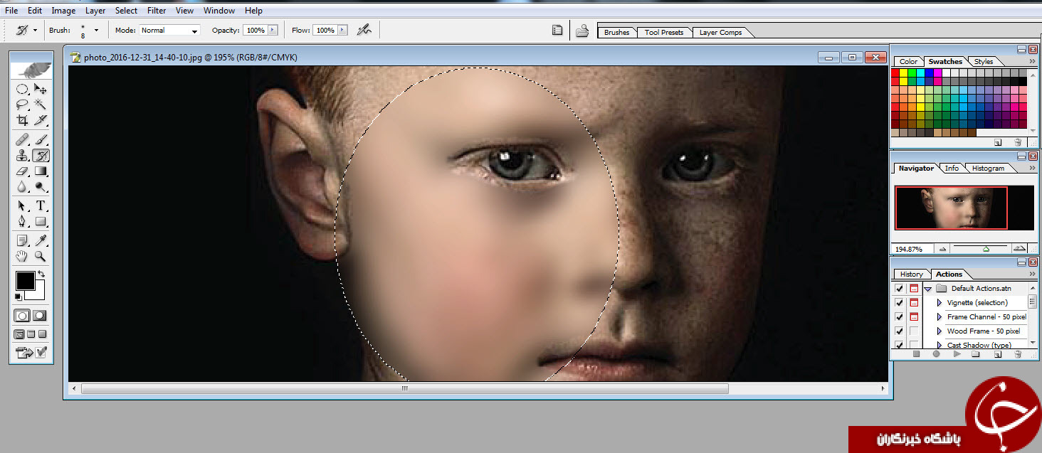Switch to the Color tab
Image resolution: width=1042 pixels, height=453 pixels.
(908, 62)
